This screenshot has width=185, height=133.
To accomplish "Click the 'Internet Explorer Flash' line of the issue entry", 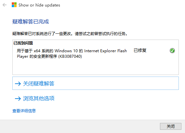I will [x=105, y=51].
